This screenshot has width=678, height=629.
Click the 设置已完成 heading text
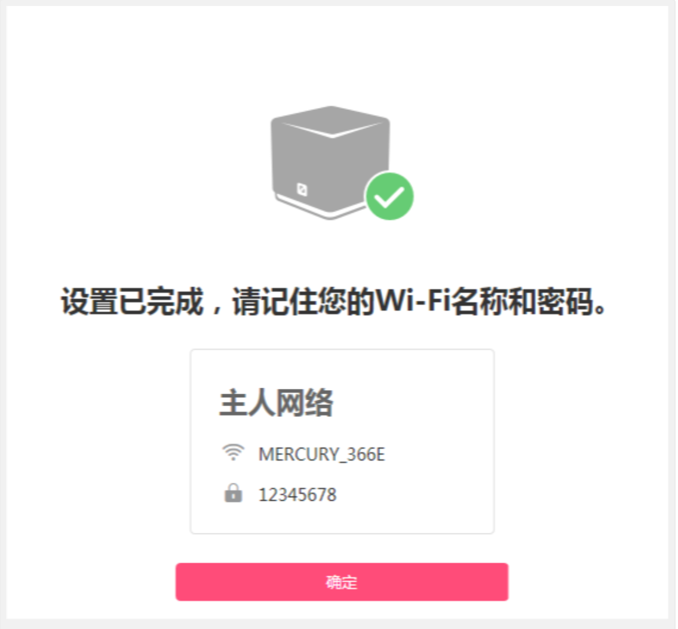132,301
